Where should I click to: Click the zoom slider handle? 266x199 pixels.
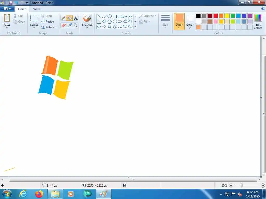[241, 186]
